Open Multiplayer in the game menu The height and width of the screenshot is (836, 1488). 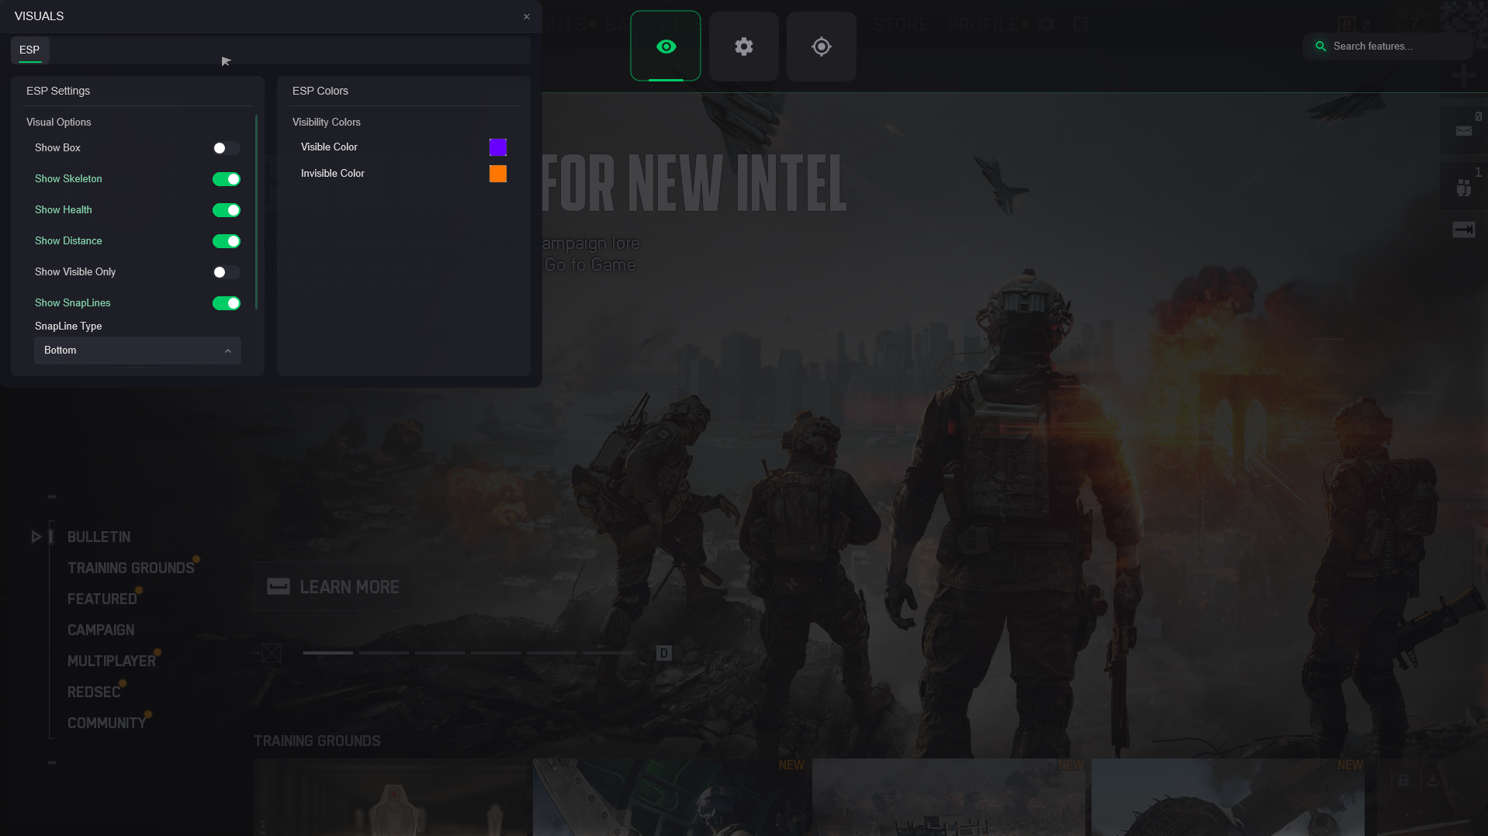pyautogui.click(x=112, y=661)
